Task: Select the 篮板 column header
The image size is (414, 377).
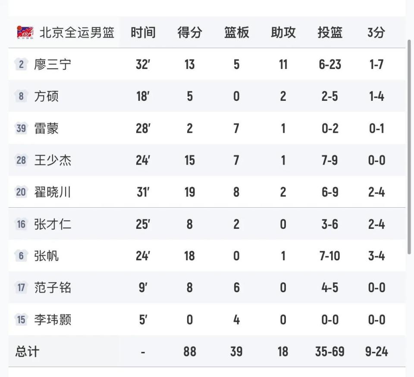Action: pos(235,32)
